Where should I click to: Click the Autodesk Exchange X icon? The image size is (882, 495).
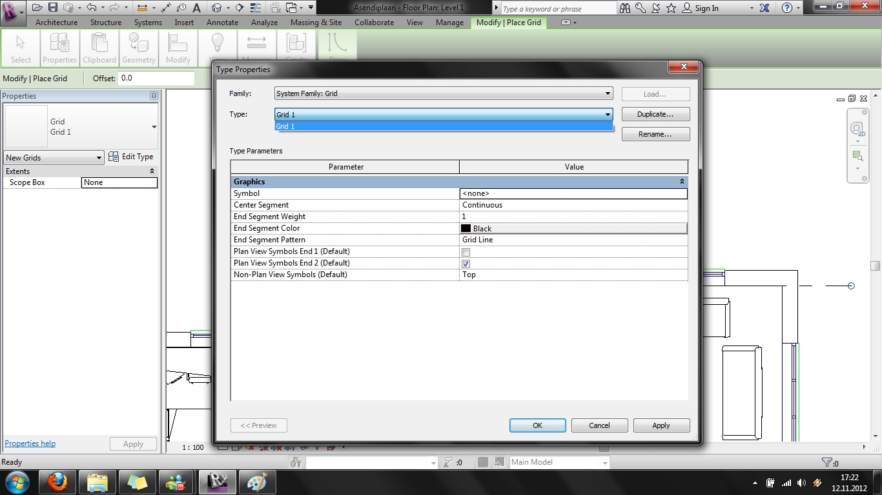pyautogui.click(x=765, y=8)
